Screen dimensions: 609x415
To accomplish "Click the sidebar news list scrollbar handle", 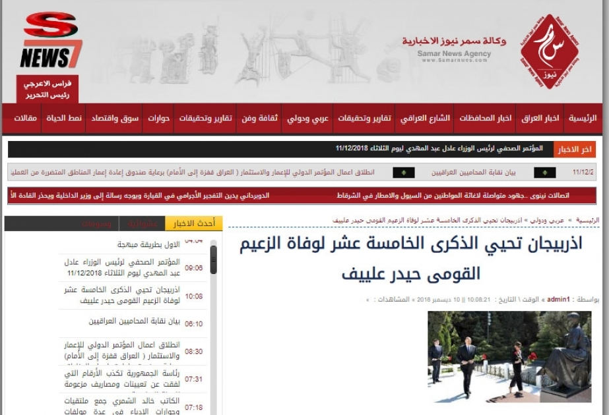I will [x=213, y=260].
